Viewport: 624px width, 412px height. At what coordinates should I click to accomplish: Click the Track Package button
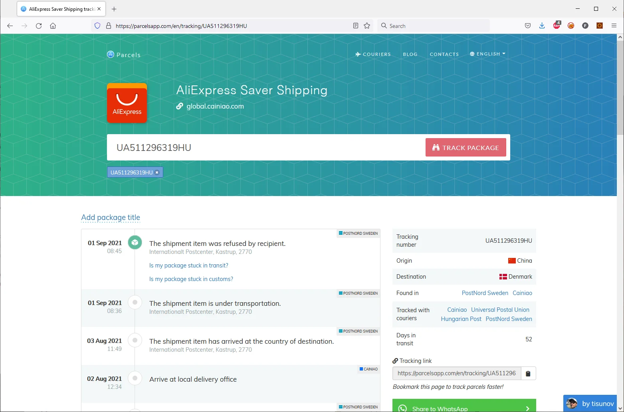[466, 147]
